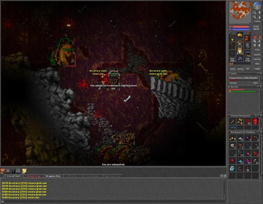Click the blue gems stack of 22
This screenshot has height=204, width=263.
[240, 161]
